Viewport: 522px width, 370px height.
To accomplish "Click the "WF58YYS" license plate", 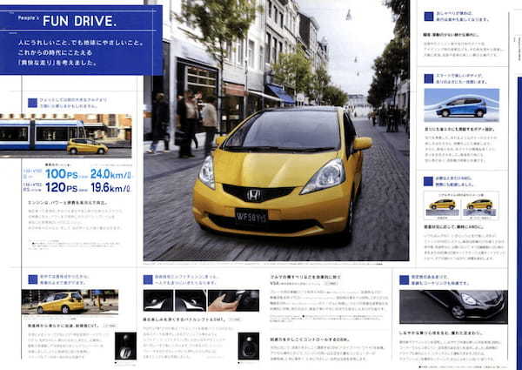I will point(251,217).
